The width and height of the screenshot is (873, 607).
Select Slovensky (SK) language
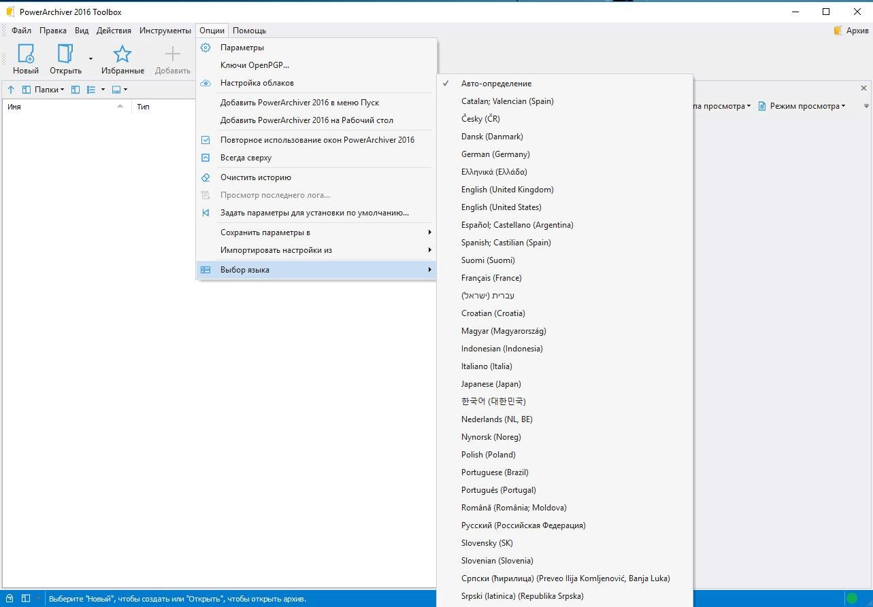565,543
